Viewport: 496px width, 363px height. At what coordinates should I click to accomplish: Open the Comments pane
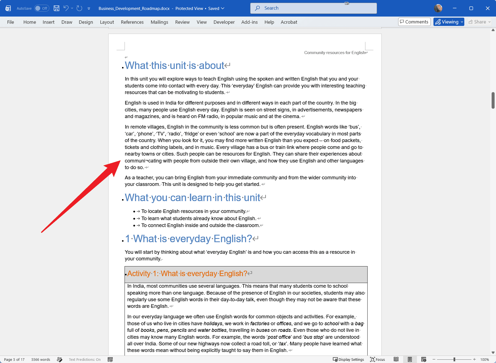tap(414, 22)
